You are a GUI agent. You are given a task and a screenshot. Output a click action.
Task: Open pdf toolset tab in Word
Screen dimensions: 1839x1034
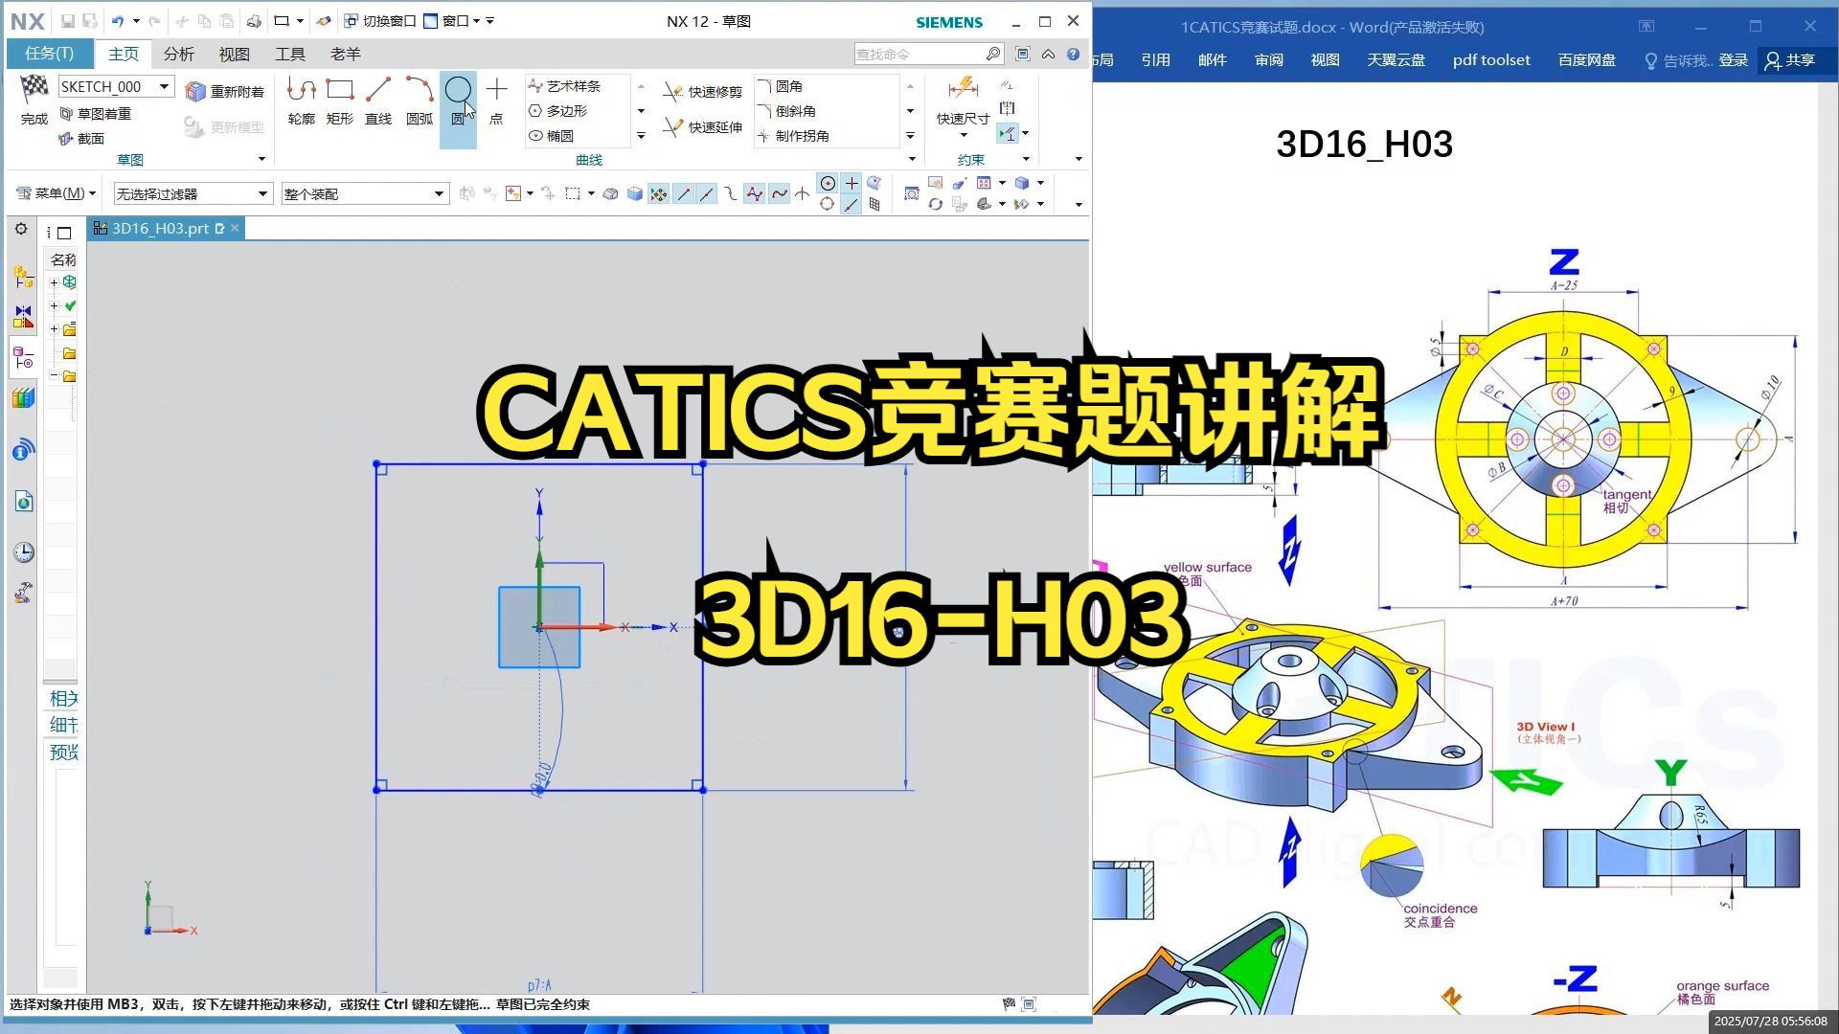[1491, 60]
